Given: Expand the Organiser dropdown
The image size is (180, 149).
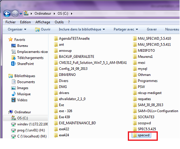Looking at the screenshot, I should point(17,29).
